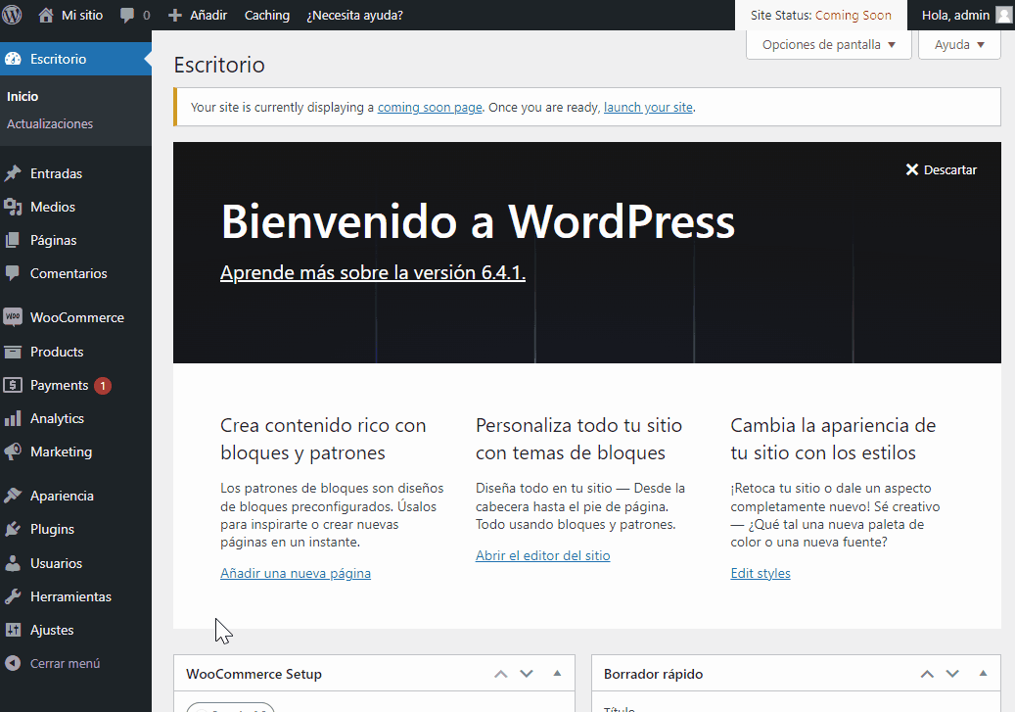This screenshot has width=1015, height=712.
Task: Select Inicio submenu item
Action: (23, 97)
